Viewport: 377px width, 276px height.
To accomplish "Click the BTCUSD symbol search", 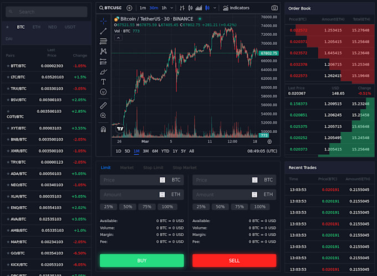I will click(x=110, y=8).
